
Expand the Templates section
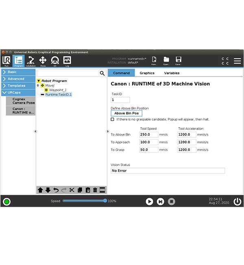click(18, 86)
